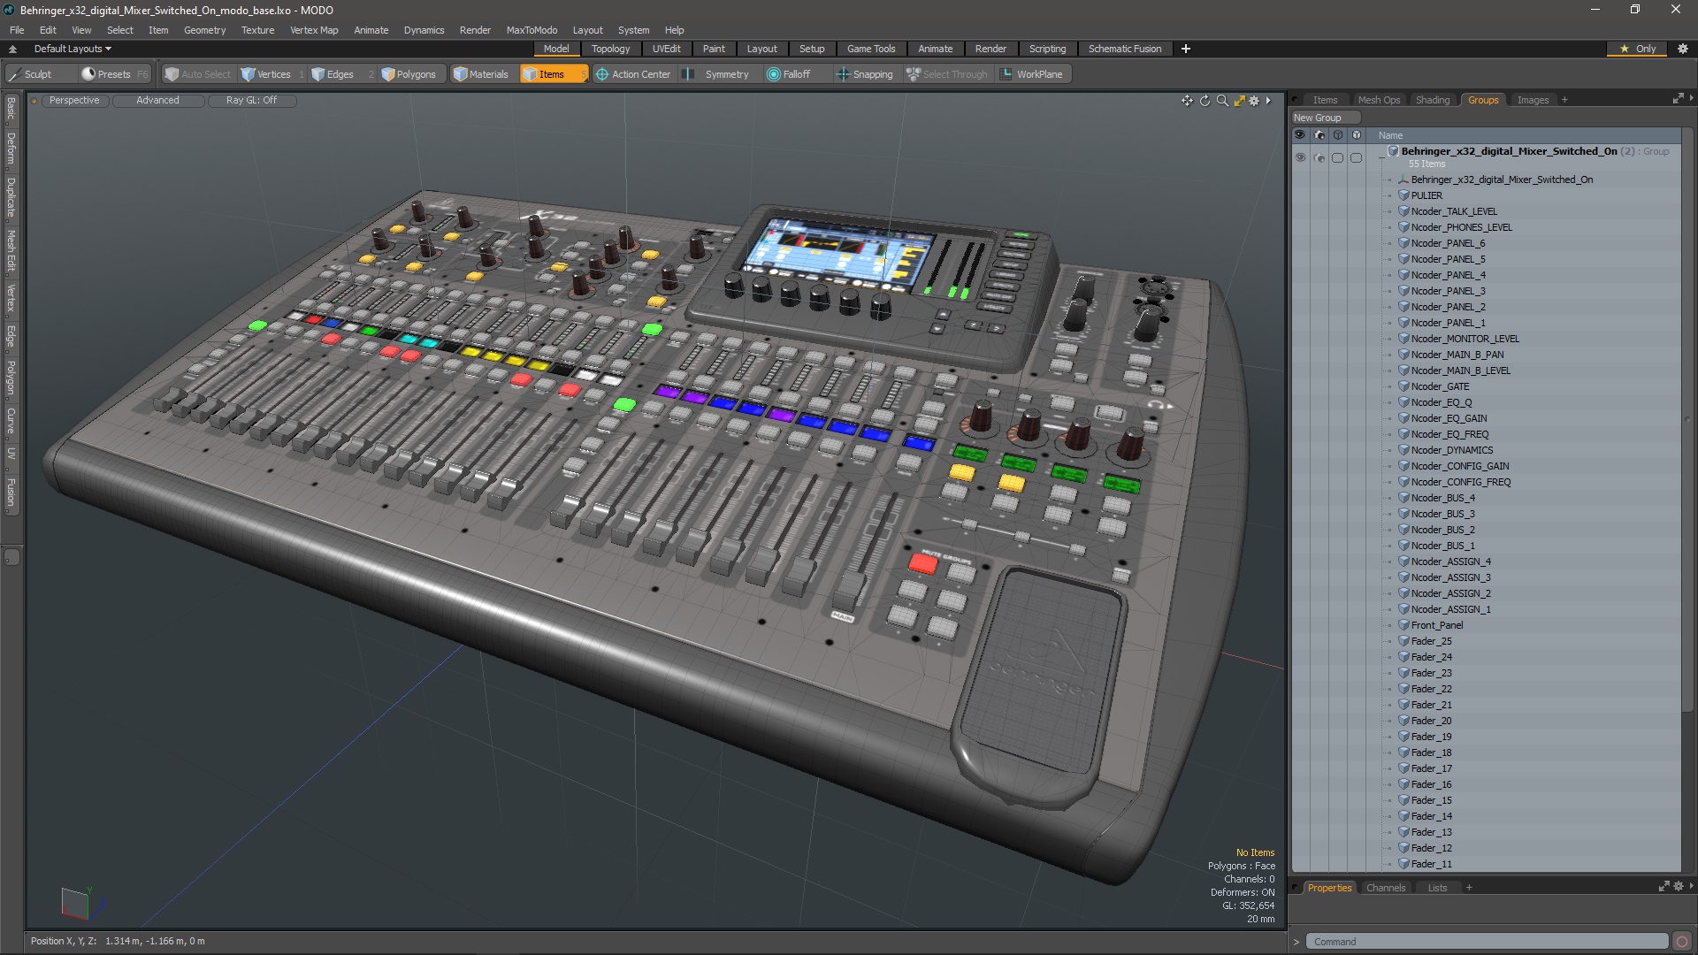
Task: Open the viewport settings gear
Action: tap(1254, 101)
